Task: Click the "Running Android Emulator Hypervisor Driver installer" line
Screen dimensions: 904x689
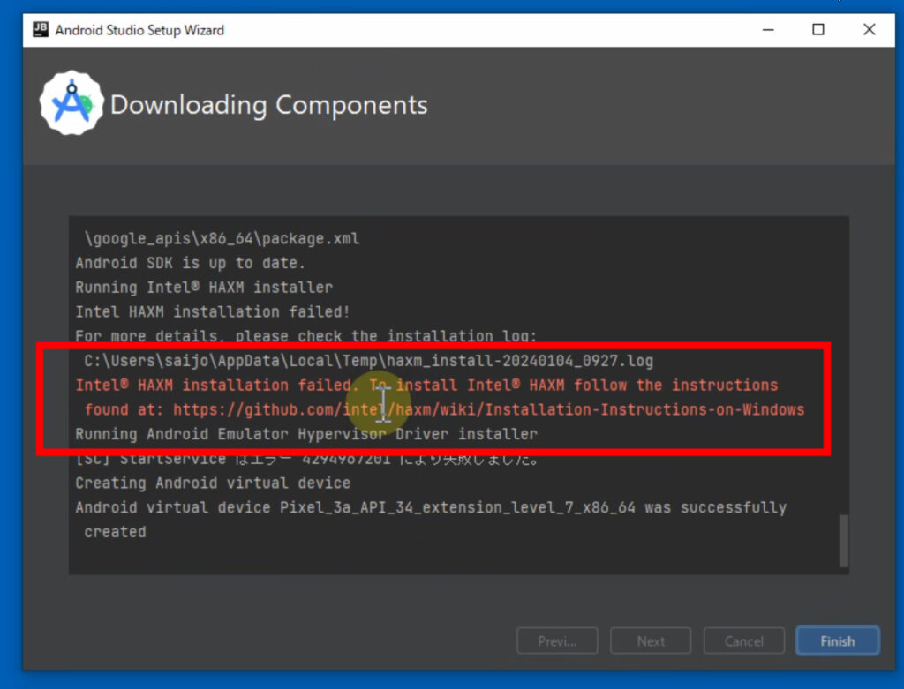Action: pyautogui.click(x=305, y=434)
